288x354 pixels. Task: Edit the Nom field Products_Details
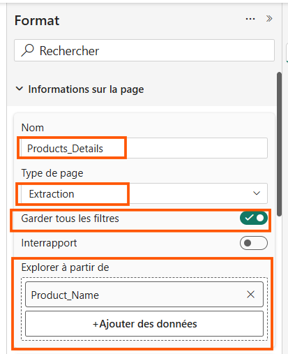pos(144,148)
